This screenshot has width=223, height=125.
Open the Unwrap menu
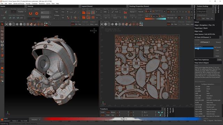pos(28,3)
